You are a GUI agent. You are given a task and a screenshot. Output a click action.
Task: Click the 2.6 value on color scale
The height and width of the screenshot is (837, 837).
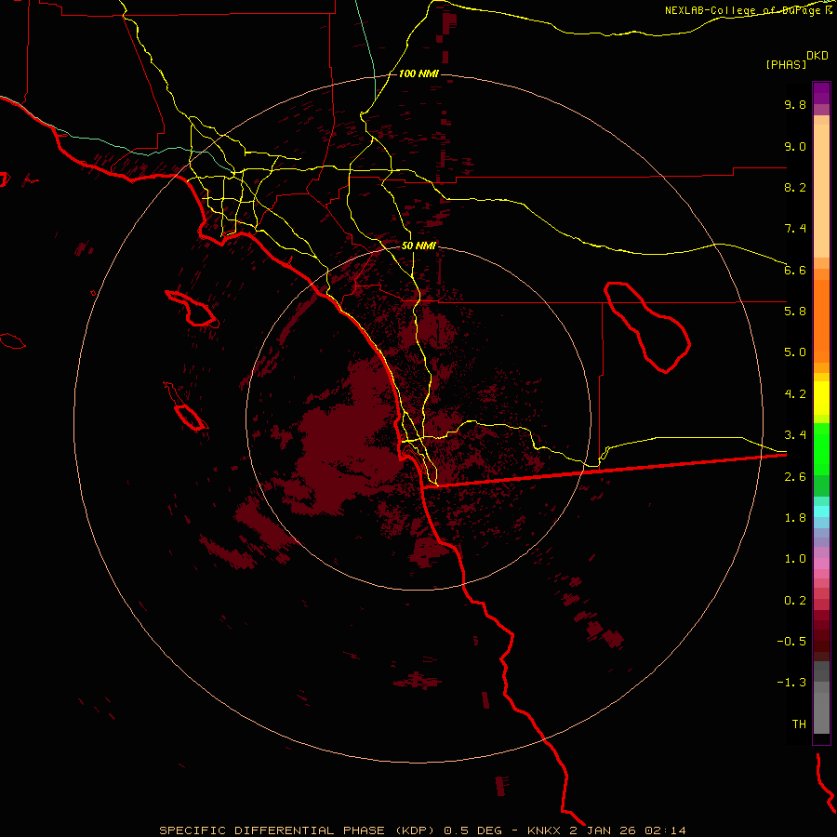click(795, 476)
